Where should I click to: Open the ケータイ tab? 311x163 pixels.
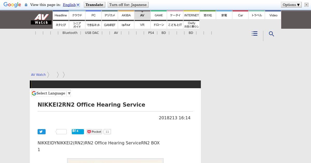coord(175,15)
